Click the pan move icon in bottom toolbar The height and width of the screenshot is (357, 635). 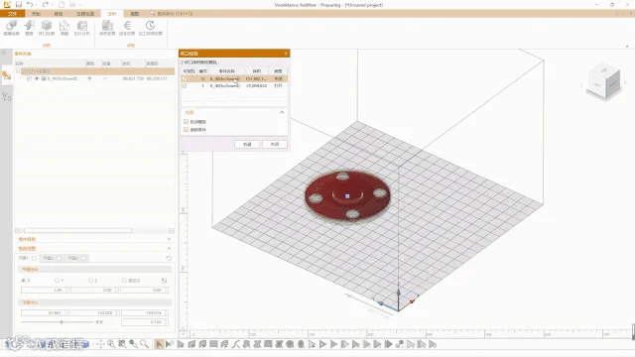(100, 344)
